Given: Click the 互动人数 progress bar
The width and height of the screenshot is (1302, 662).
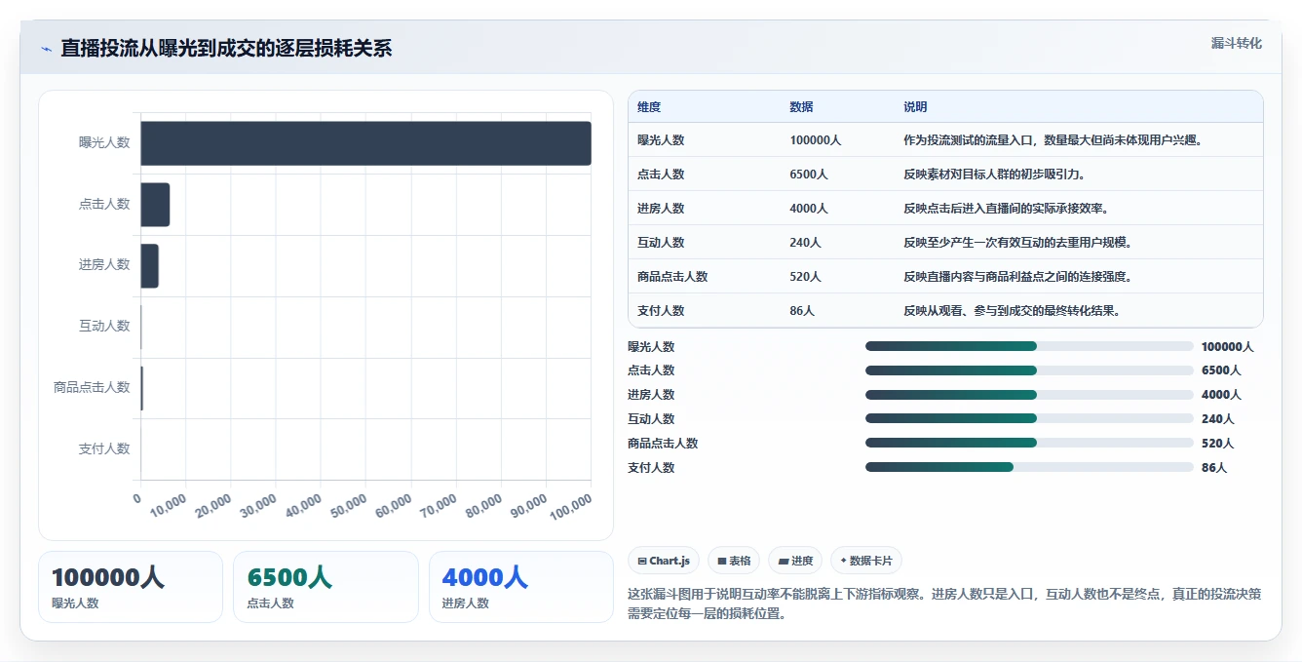Looking at the screenshot, I should pyautogui.click(x=1029, y=419).
